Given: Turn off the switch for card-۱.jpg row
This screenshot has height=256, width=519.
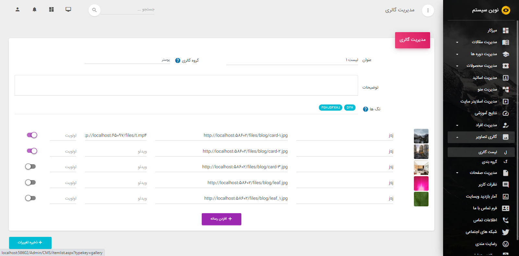Looking at the screenshot, I should pos(32,135).
